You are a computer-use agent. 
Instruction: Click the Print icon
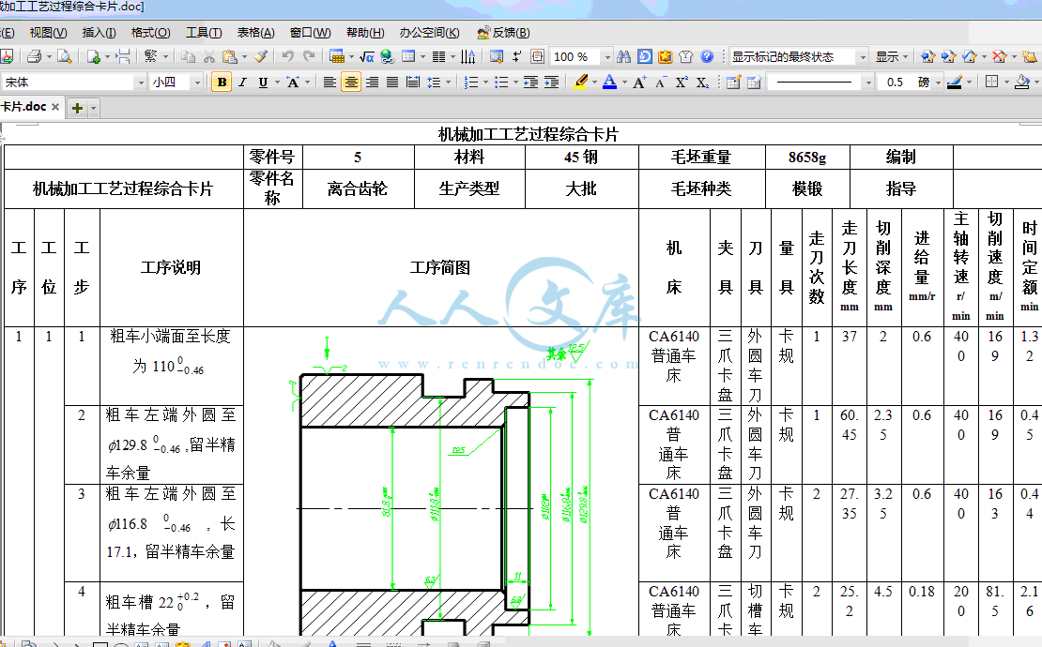point(34,57)
